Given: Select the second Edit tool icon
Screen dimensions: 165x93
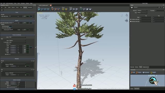Looking at the screenshot, I should click(56, 9).
